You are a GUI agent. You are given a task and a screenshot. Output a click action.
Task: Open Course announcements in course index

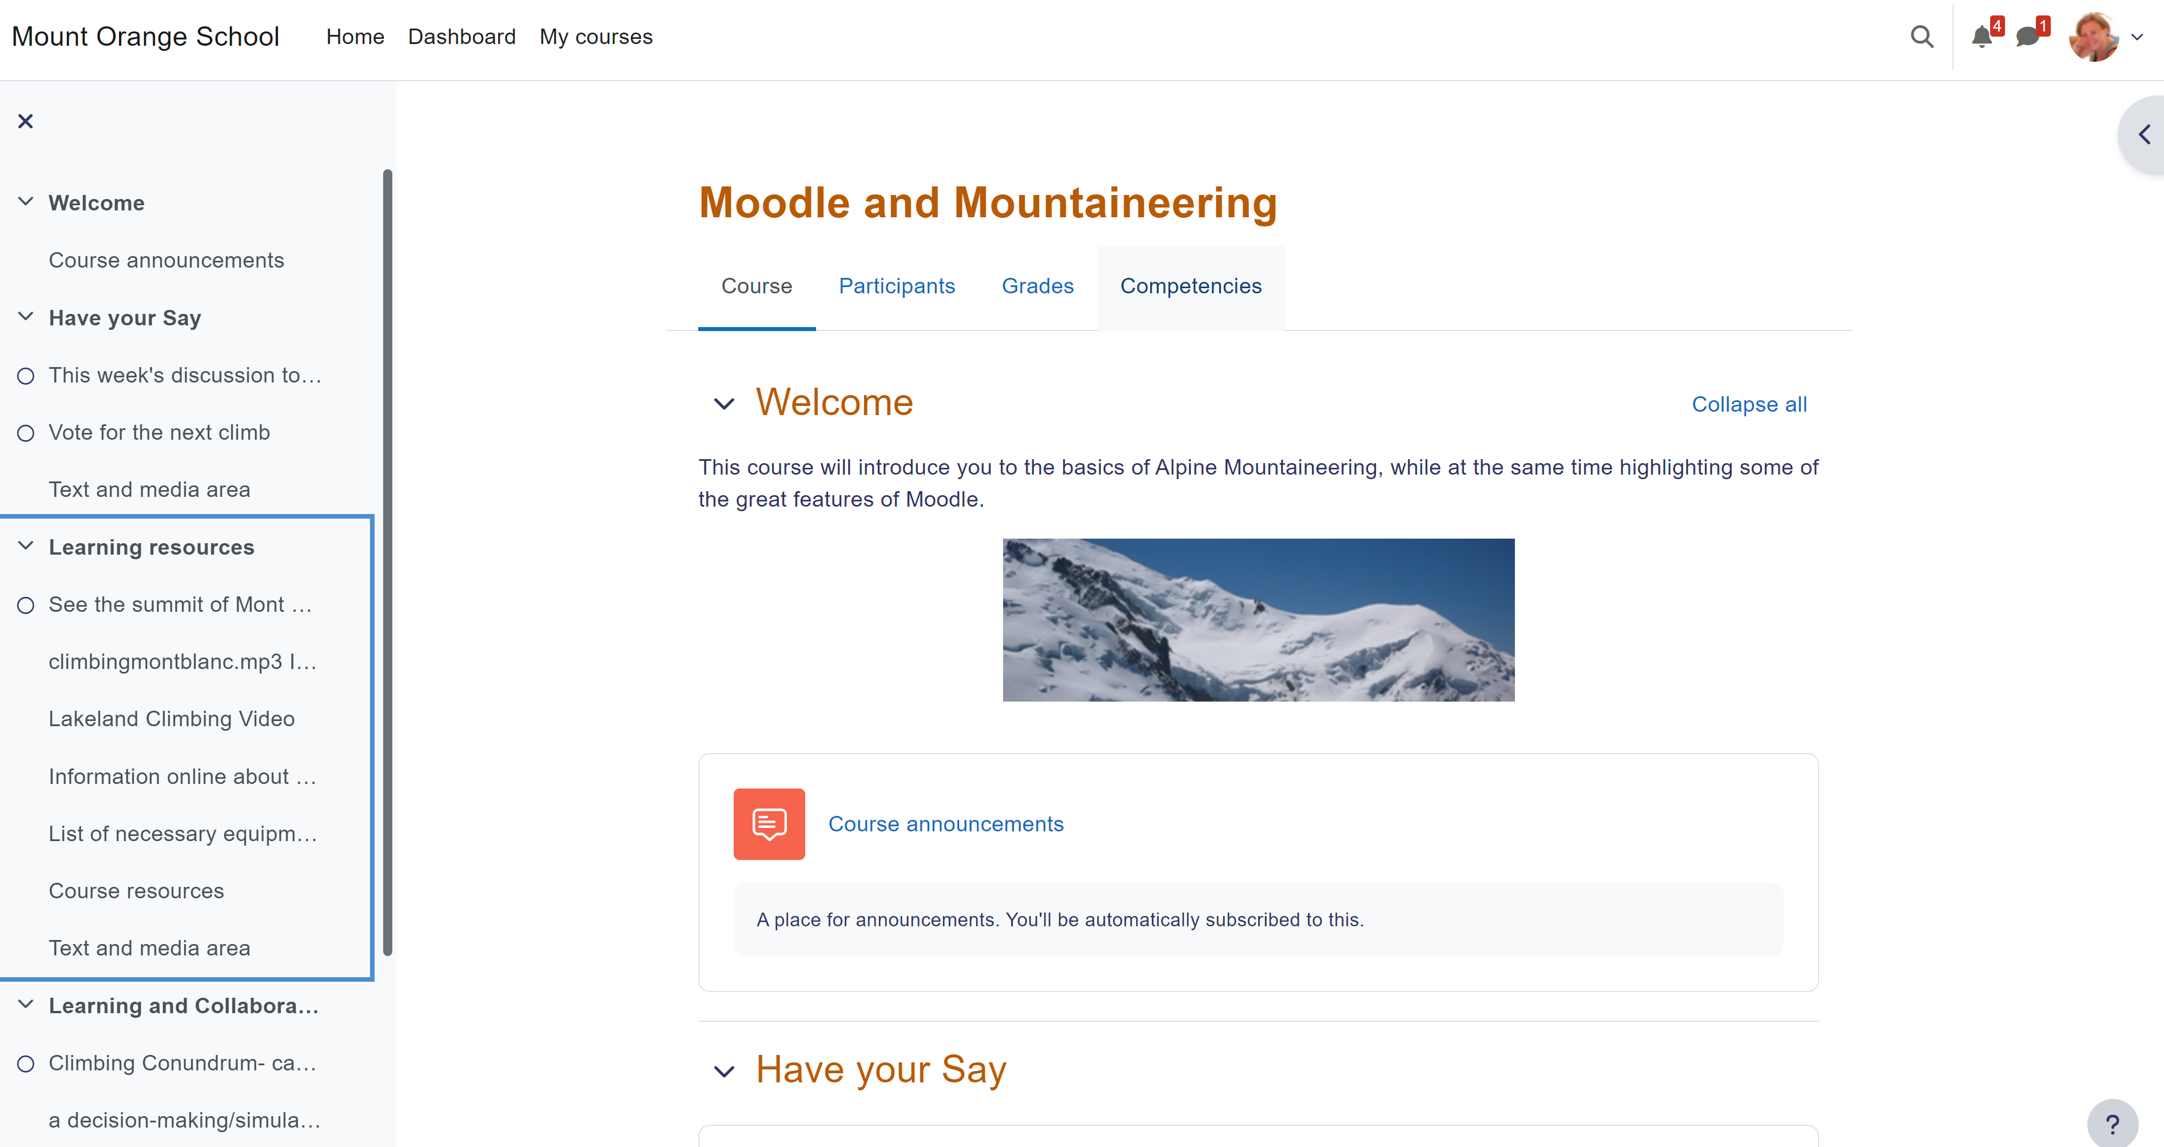(x=166, y=260)
